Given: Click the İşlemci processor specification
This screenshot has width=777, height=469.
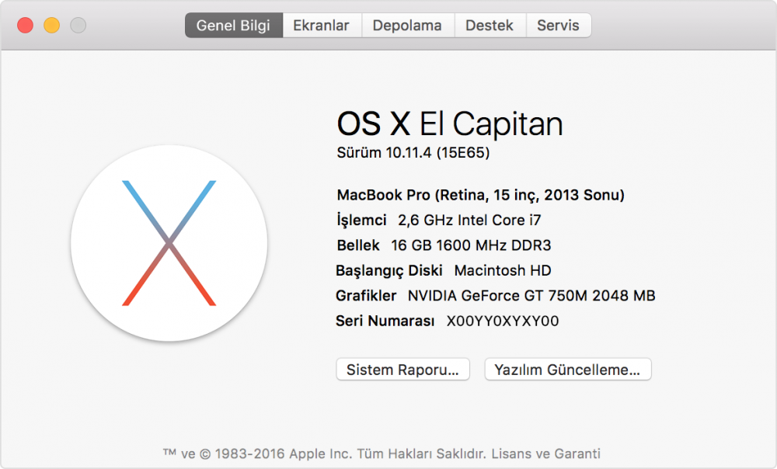Looking at the screenshot, I should click(x=439, y=220).
